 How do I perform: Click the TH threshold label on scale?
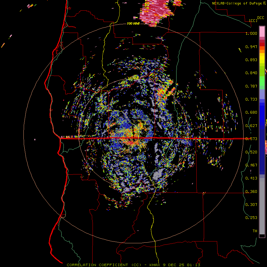[255, 231]
